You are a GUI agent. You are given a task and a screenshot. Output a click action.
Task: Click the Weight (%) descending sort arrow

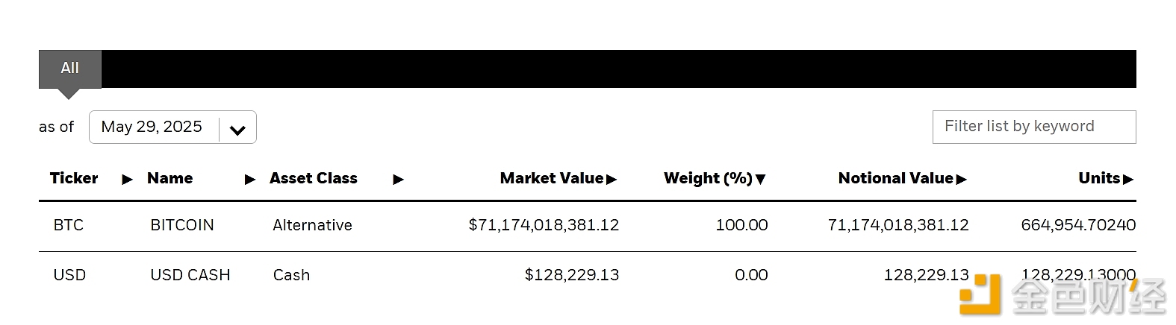click(760, 180)
